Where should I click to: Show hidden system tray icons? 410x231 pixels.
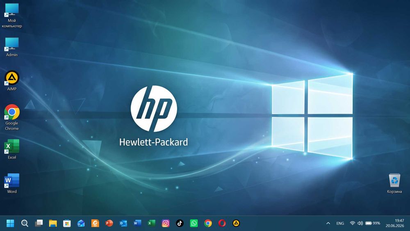pyautogui.click(x=328, y=223)
